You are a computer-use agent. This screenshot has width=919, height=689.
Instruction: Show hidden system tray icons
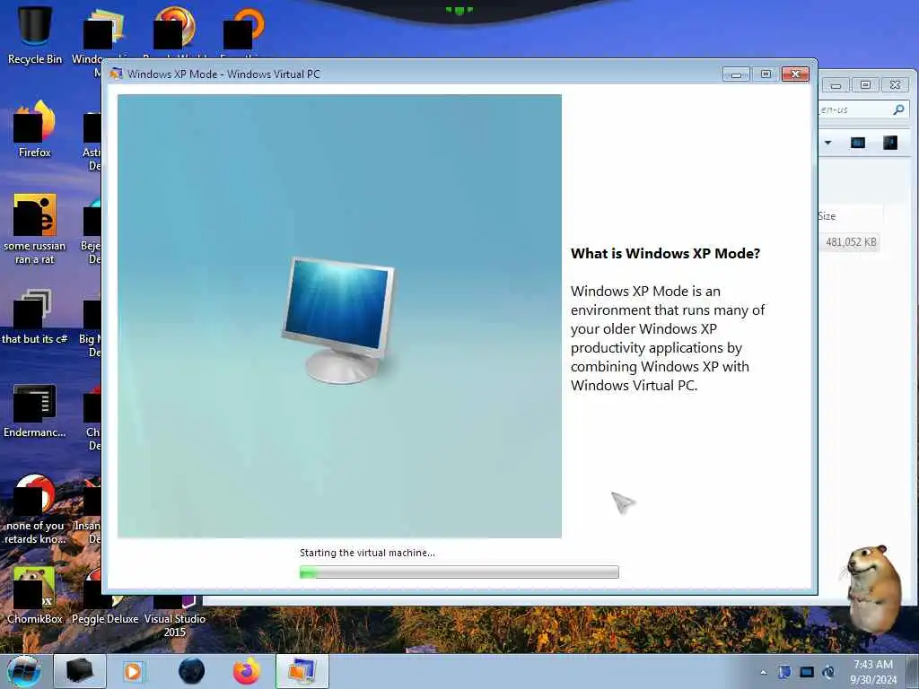[x=763, y=673]
